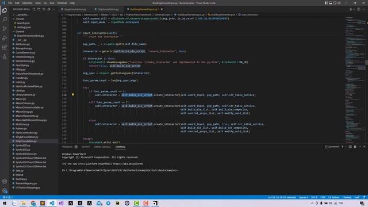368x207 pixels.
Task: Refresh the Explorer file tree
Action: pyautogui.click(x=44, y=9)
